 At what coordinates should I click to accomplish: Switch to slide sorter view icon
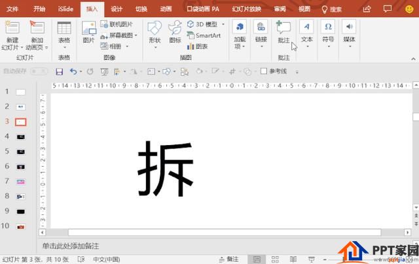pyautogui.click(x=275, y=259)
